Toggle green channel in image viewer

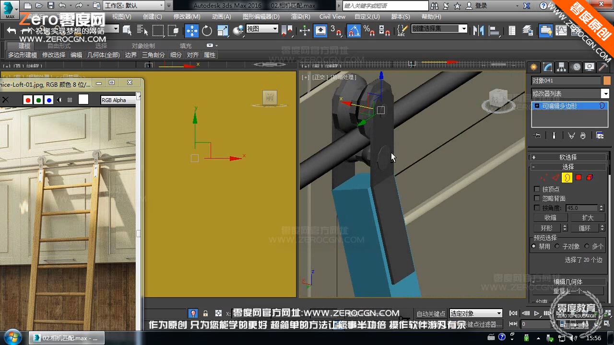[x=38, y=100]
